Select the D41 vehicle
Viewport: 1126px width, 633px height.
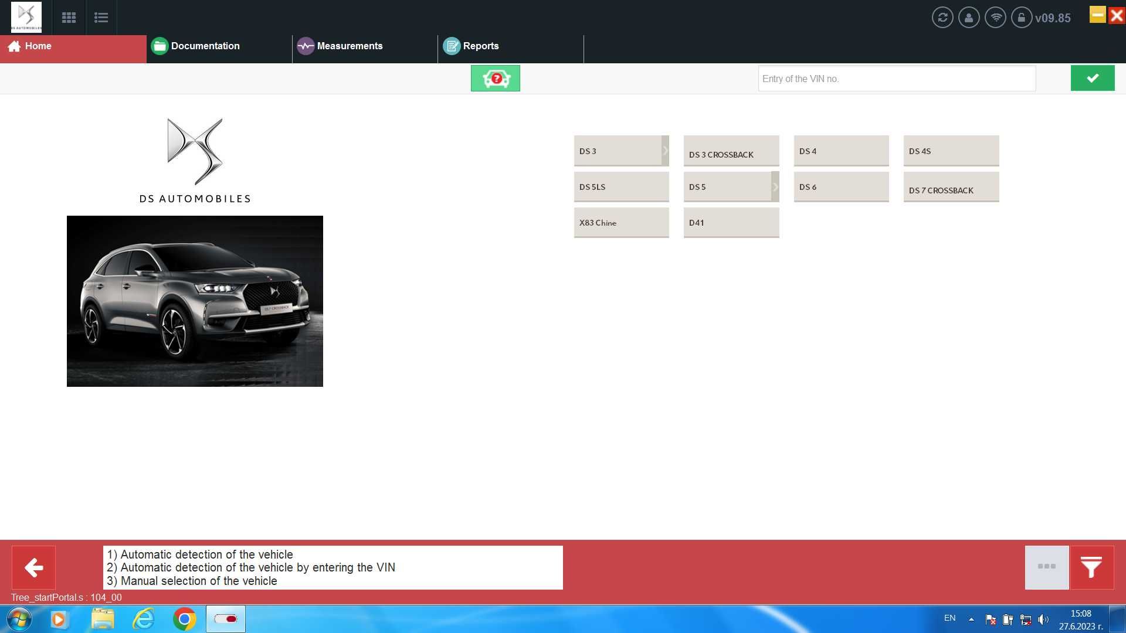(x=731, y=222)
